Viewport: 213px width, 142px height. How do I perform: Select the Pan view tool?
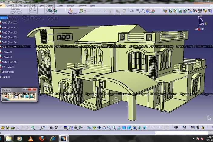coord(99,127)
